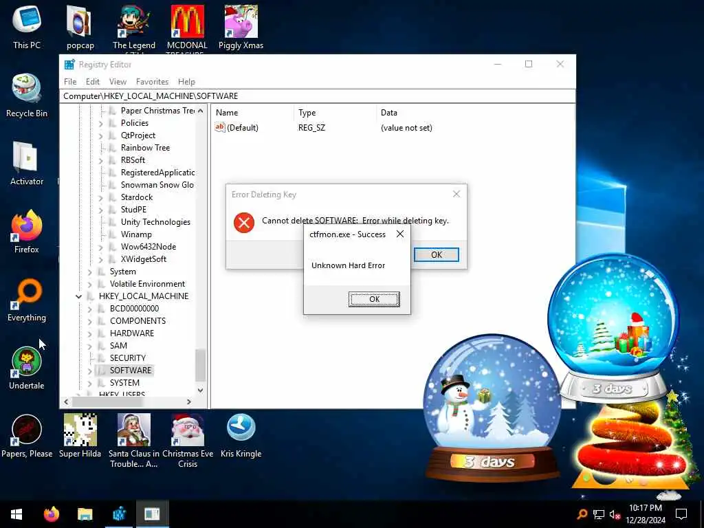Close the ctfmon.exe Success dialog
The image size is (704, 528).
pos(400,234)
